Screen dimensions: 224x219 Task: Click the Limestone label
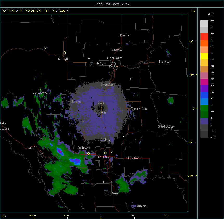click(x=40, y=93)
